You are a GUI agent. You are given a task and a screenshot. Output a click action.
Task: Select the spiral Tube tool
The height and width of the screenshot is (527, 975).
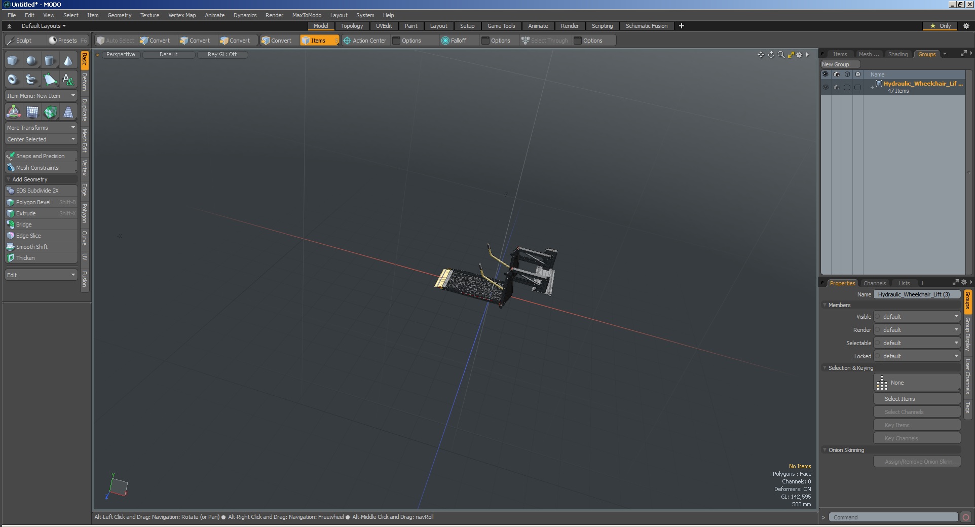pyautogui.click(x=31, y=79)
